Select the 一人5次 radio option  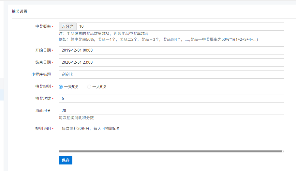tap(89, 87)
